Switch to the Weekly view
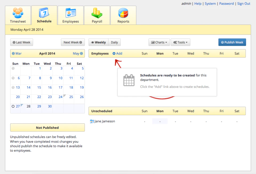Screen dimensions: 256x174 click(x=98, y=42)
